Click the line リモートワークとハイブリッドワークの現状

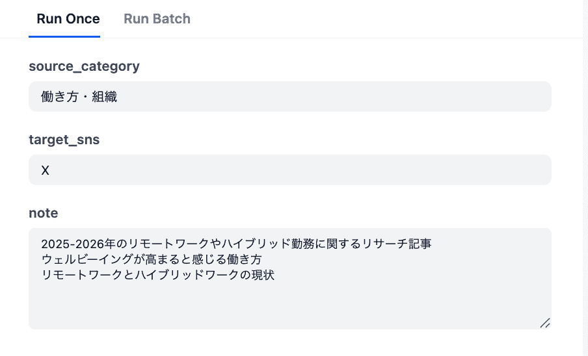coord(158,274)
